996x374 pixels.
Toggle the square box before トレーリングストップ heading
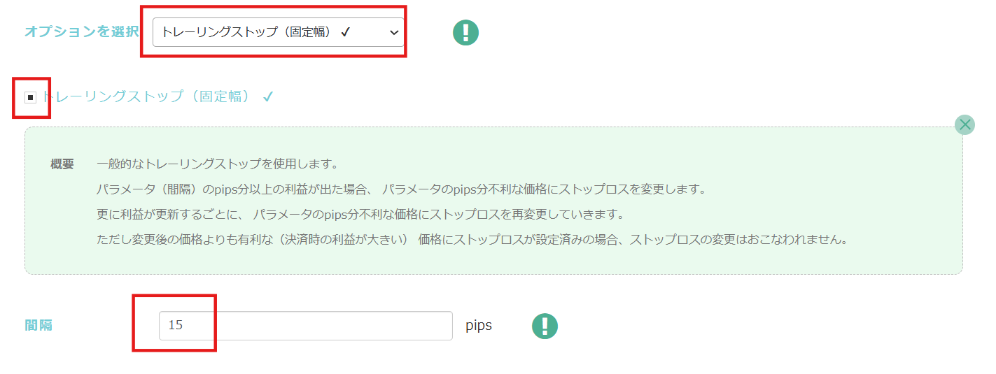(31, 97)
